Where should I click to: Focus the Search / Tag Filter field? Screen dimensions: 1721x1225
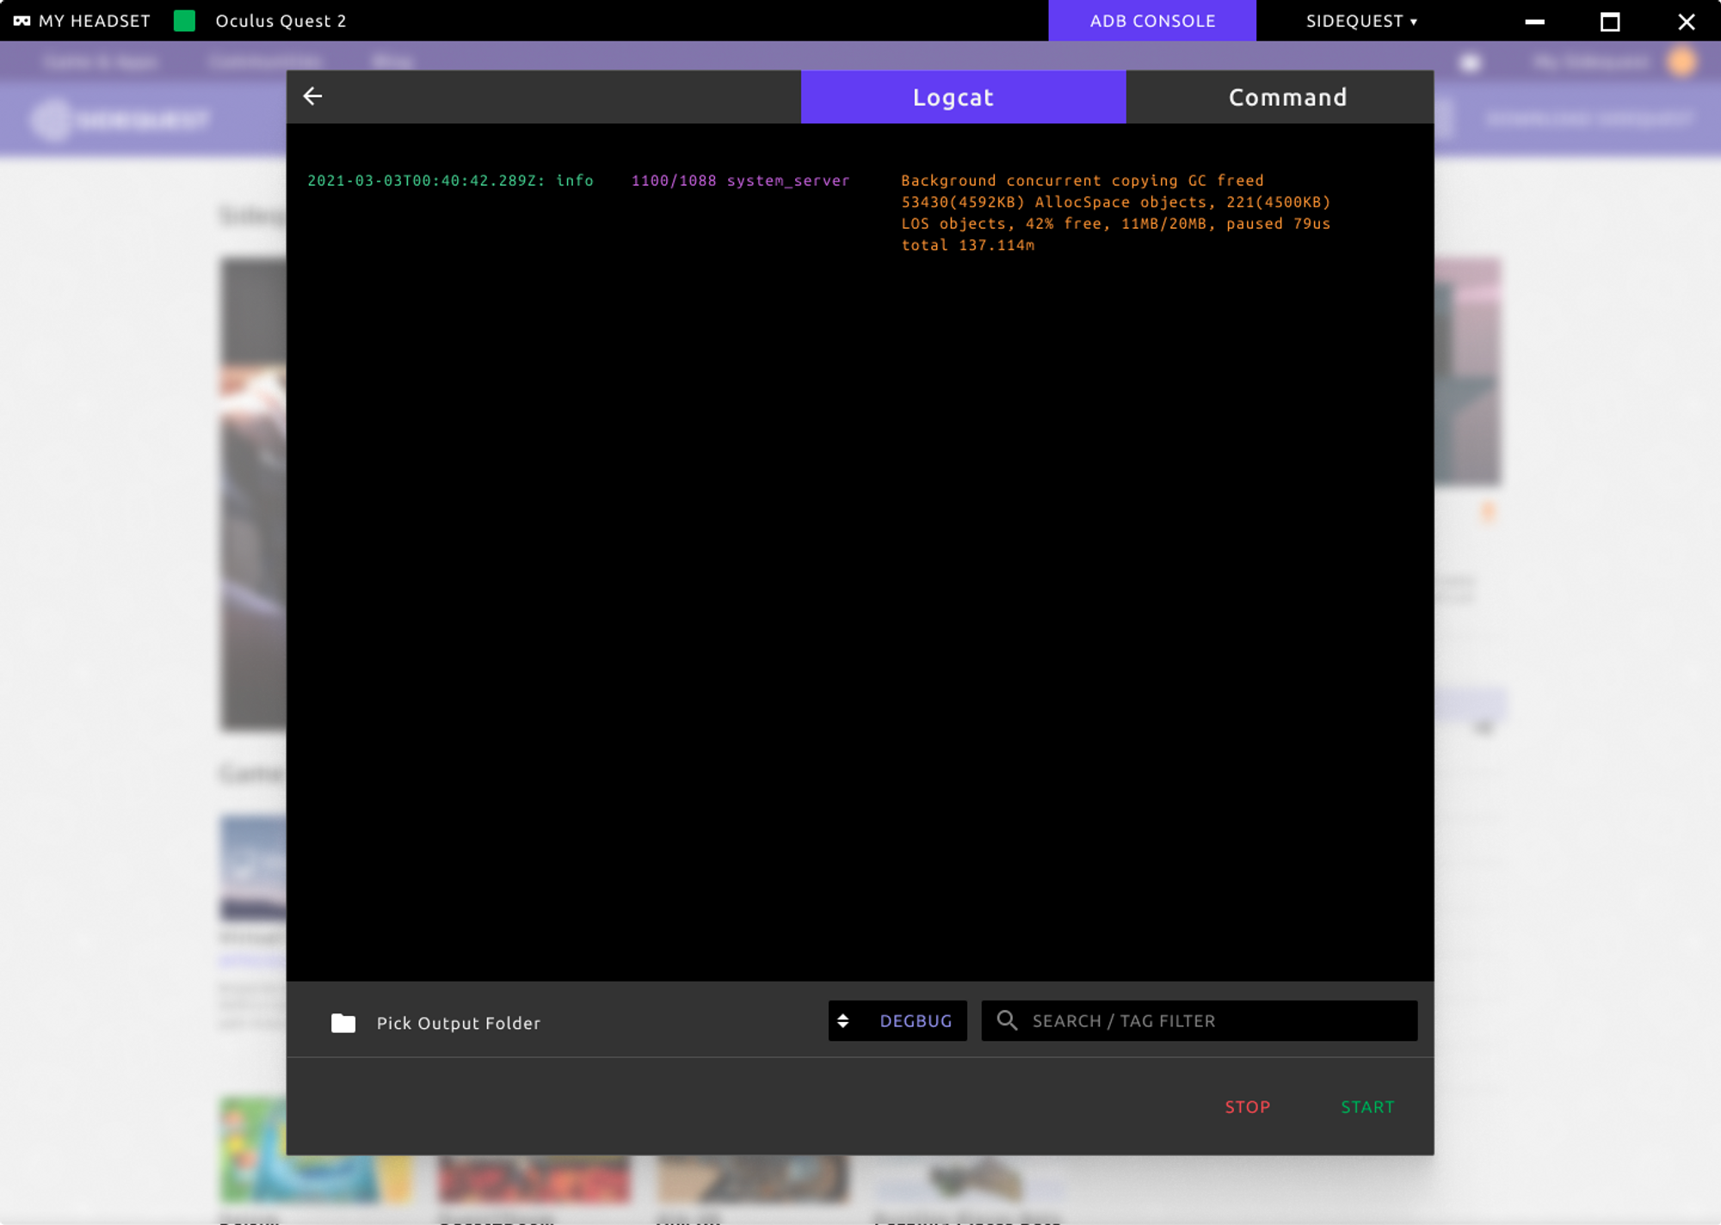(1213, 1020)
